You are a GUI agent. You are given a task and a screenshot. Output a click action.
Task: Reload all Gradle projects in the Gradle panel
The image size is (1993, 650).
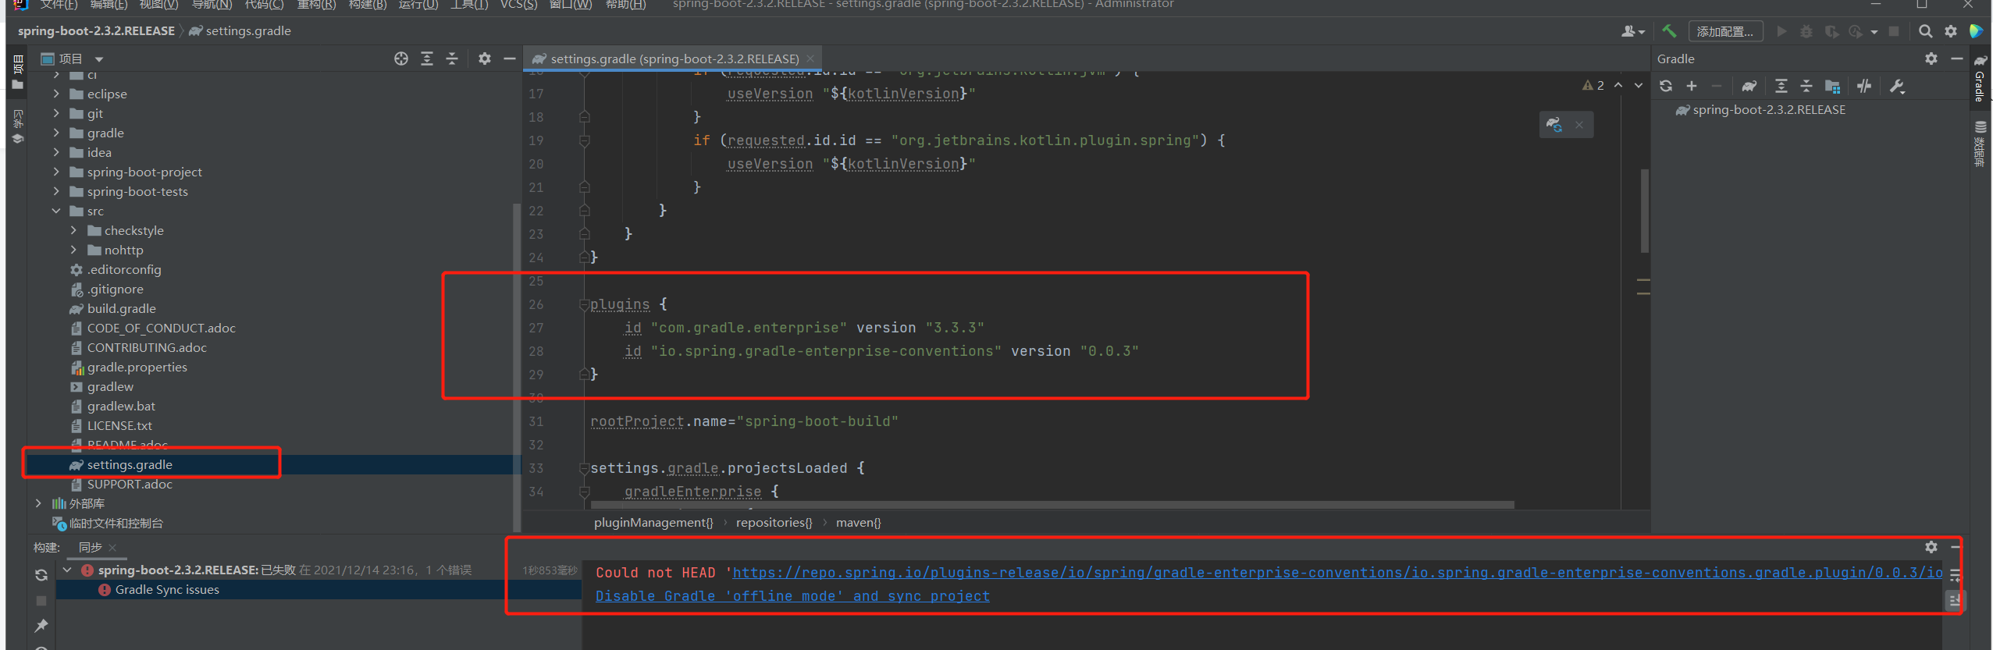(1666, 86)
